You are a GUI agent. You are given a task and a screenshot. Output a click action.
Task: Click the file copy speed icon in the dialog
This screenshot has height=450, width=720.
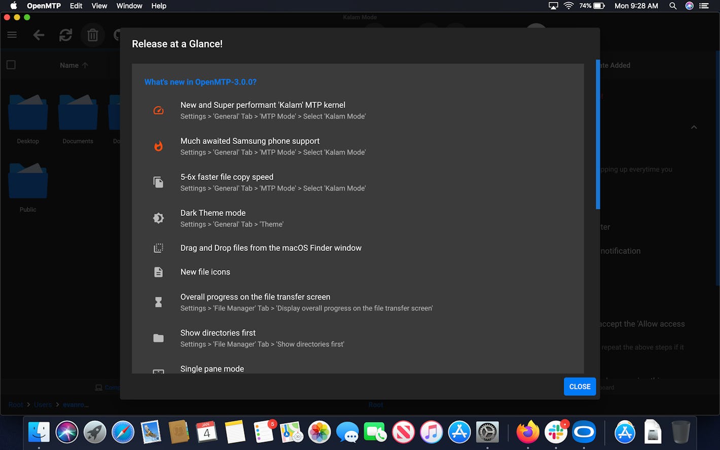[x=158, y=181]
